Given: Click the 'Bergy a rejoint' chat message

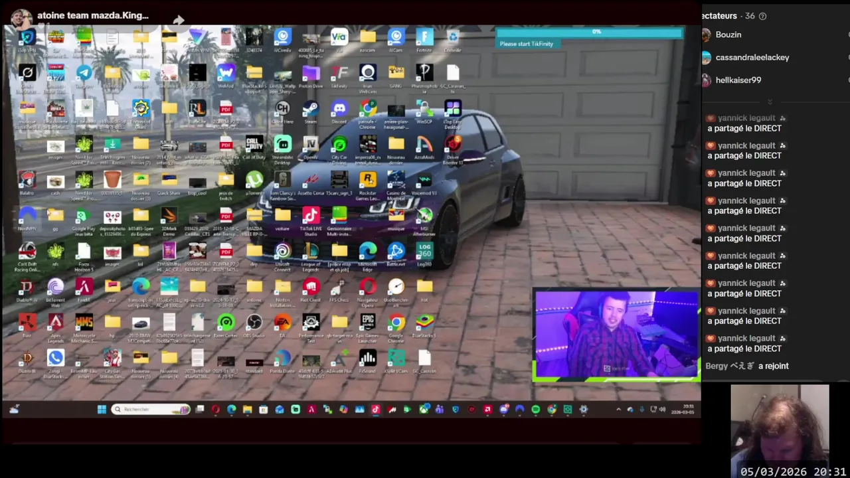Looking at the screenshot, I should (747, 366).
